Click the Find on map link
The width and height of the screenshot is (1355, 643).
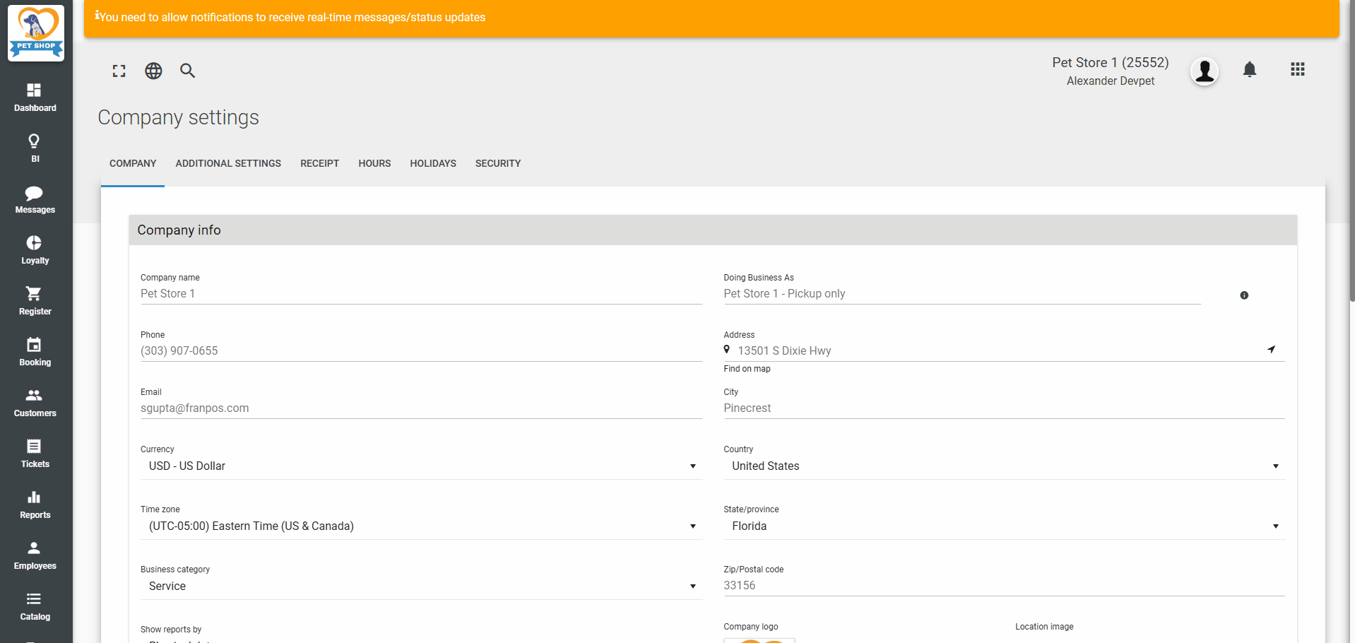(747, 369)
